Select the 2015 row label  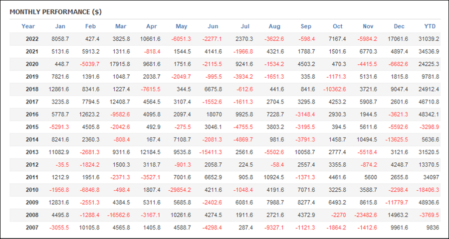click(32, 127)
